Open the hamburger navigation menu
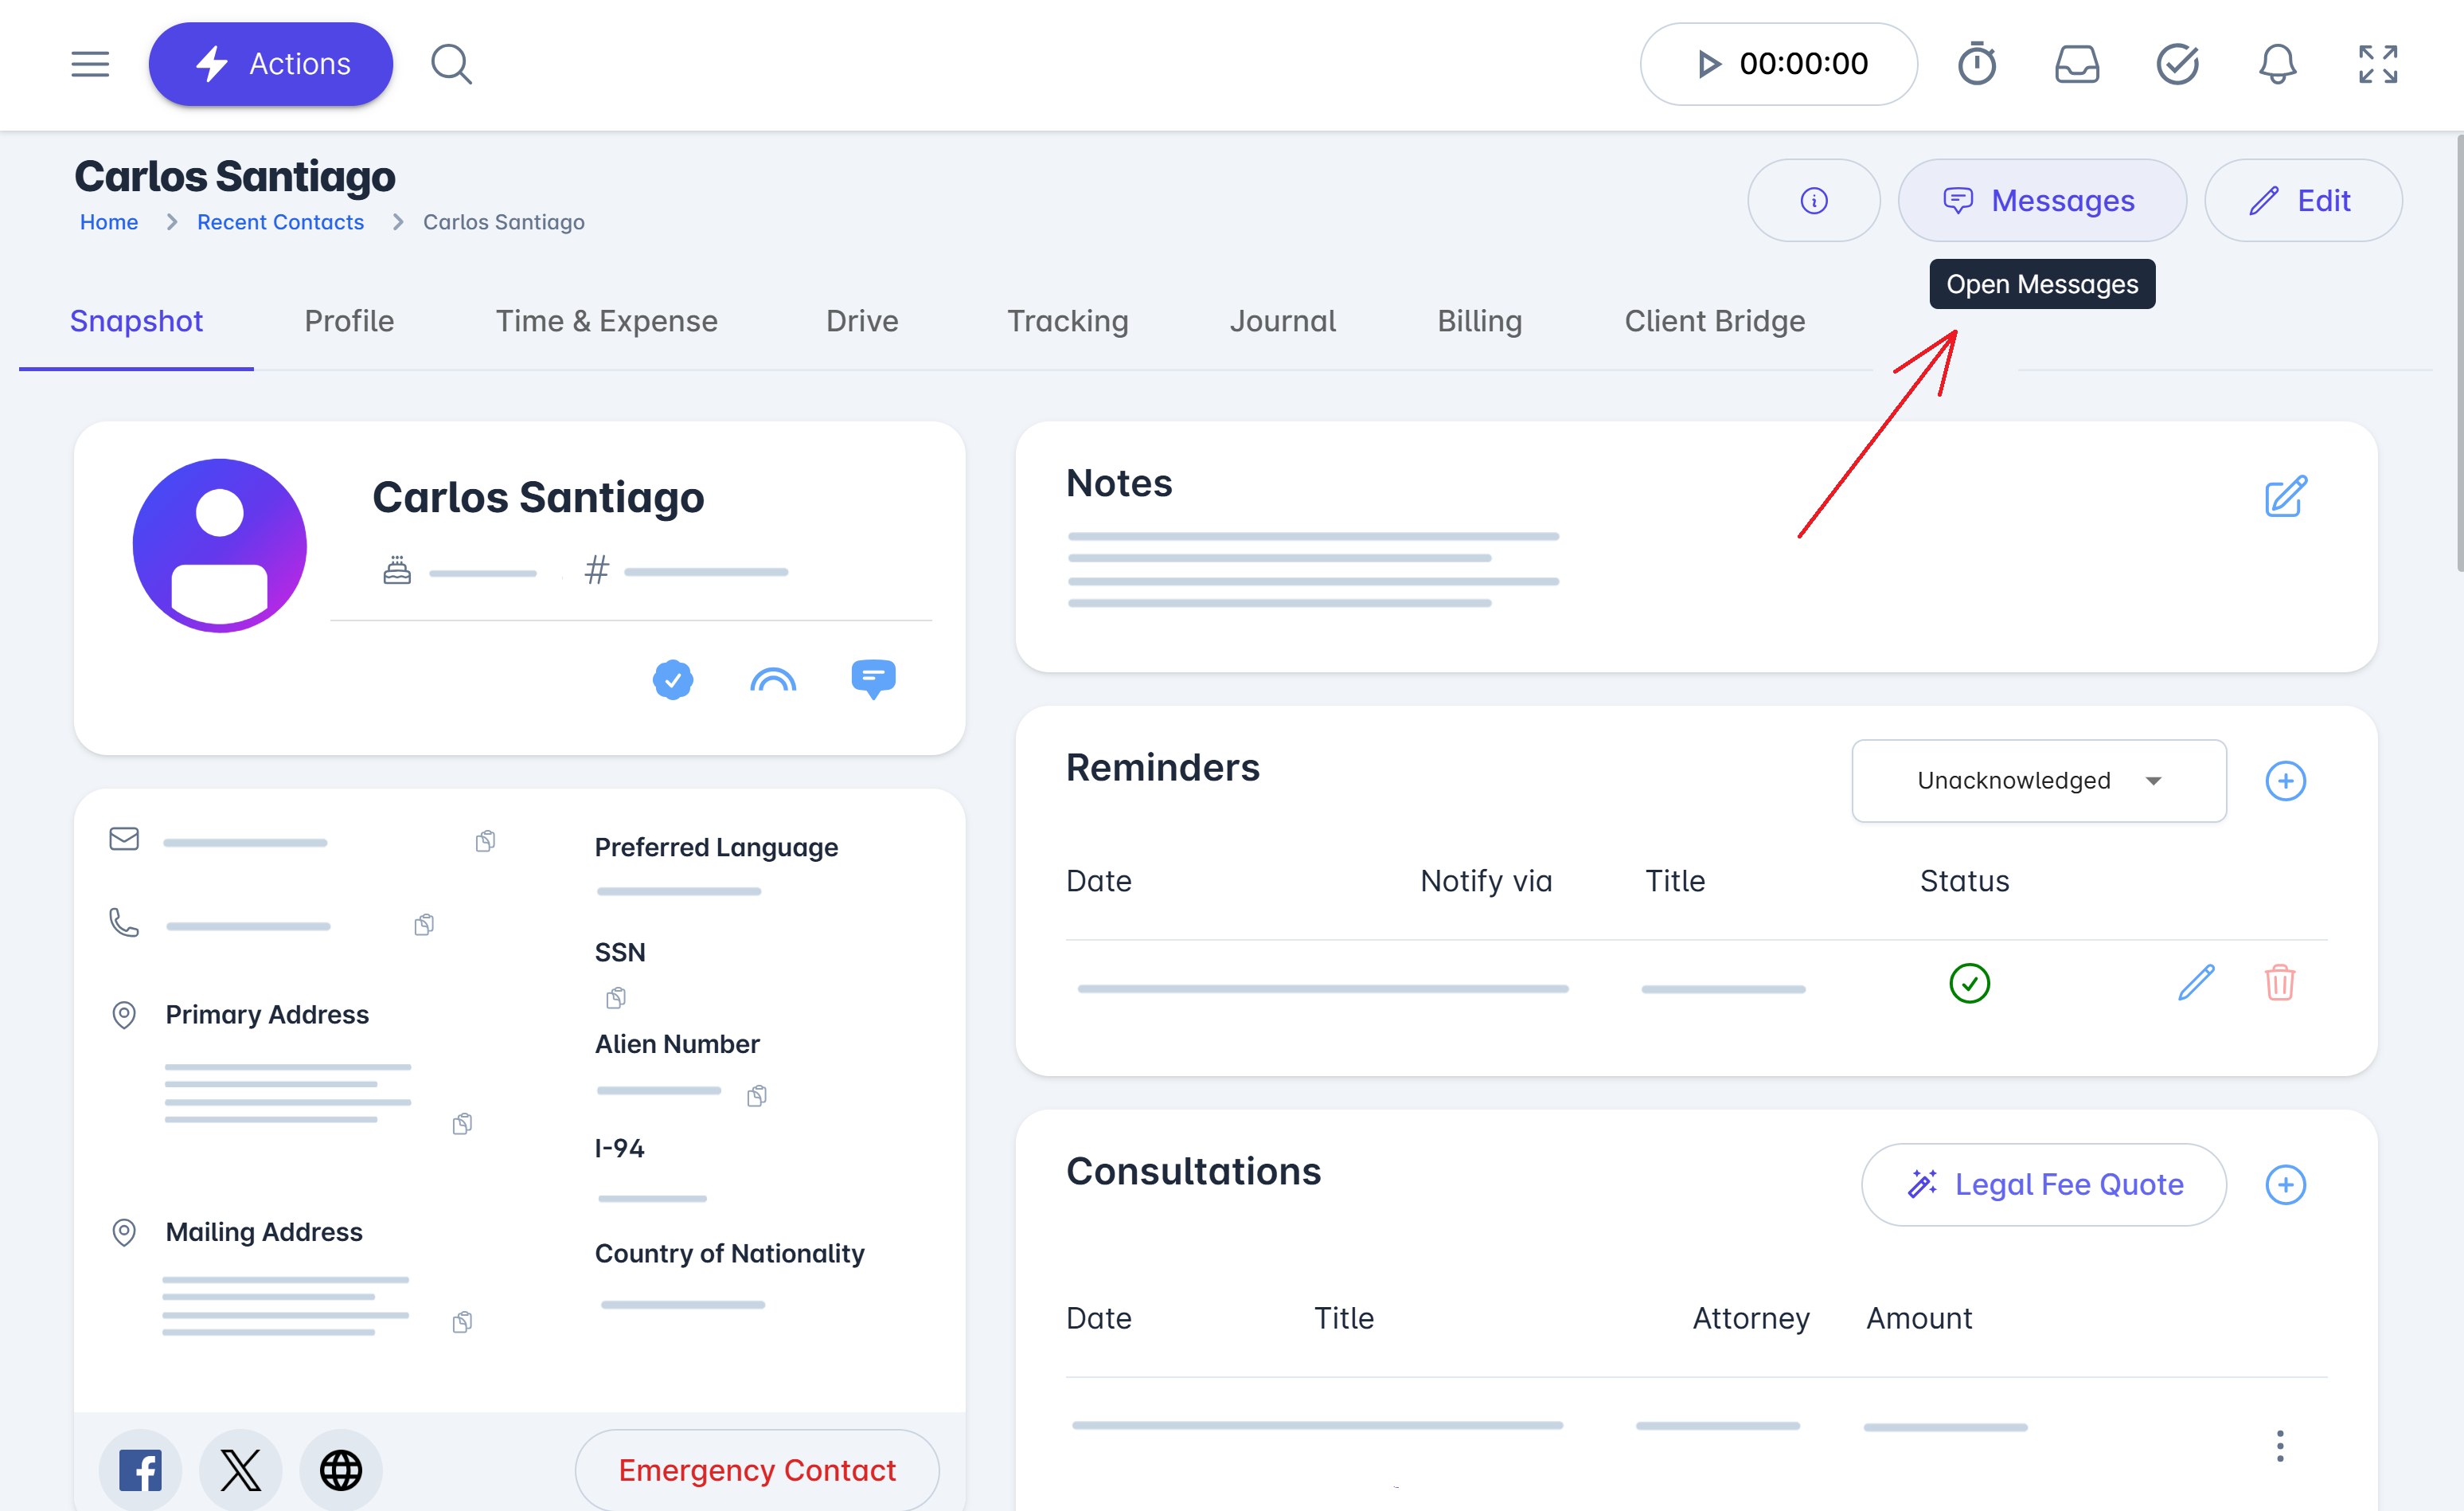Image resolution: width=2464 pixels, height=1511 pixels. 90,64
